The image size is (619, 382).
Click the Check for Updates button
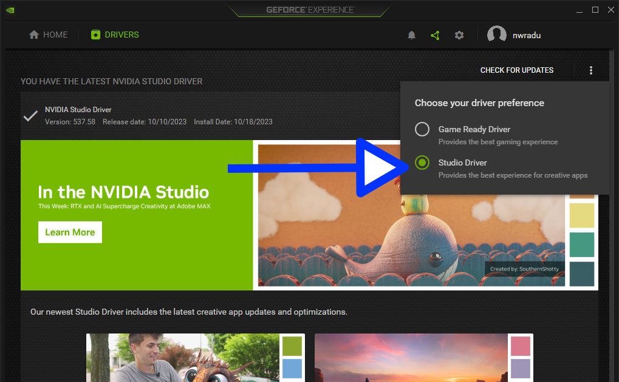pos(516,70)
